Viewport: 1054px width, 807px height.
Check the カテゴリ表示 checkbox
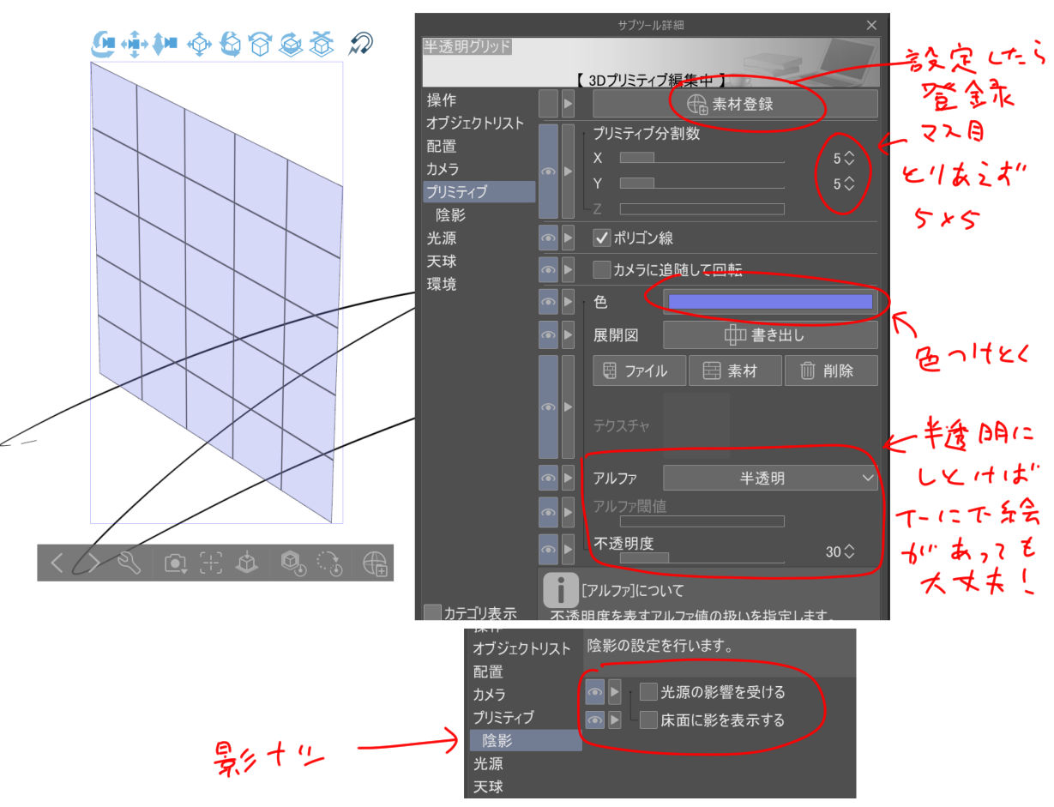(433, 612)
